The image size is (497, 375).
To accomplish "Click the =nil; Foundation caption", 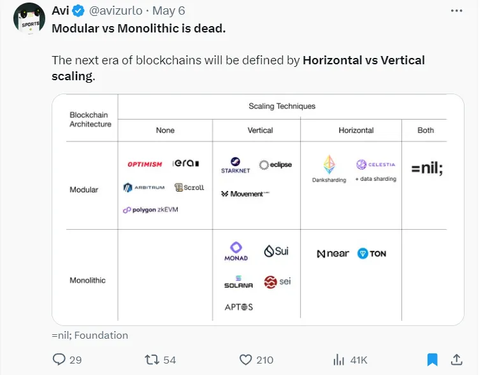I will tap(90, 335).
